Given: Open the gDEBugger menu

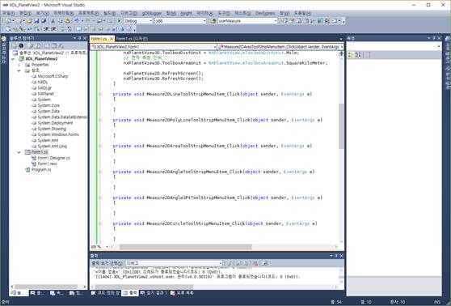Looking at the screenshot, I should click(152, 13).
